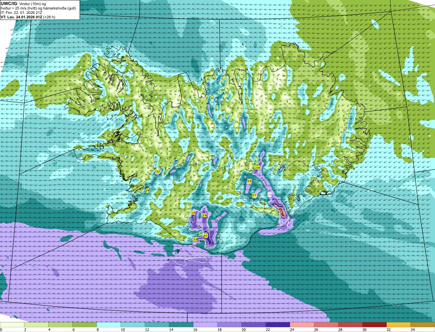The width and height of the screenshot is (435, 332).
Task: Select the 20–22 m/s purple legend swatch
Action: 254,325
